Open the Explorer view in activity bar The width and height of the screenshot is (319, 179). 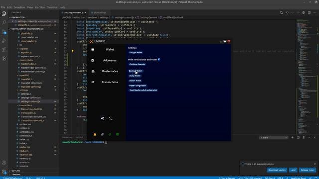4,14
